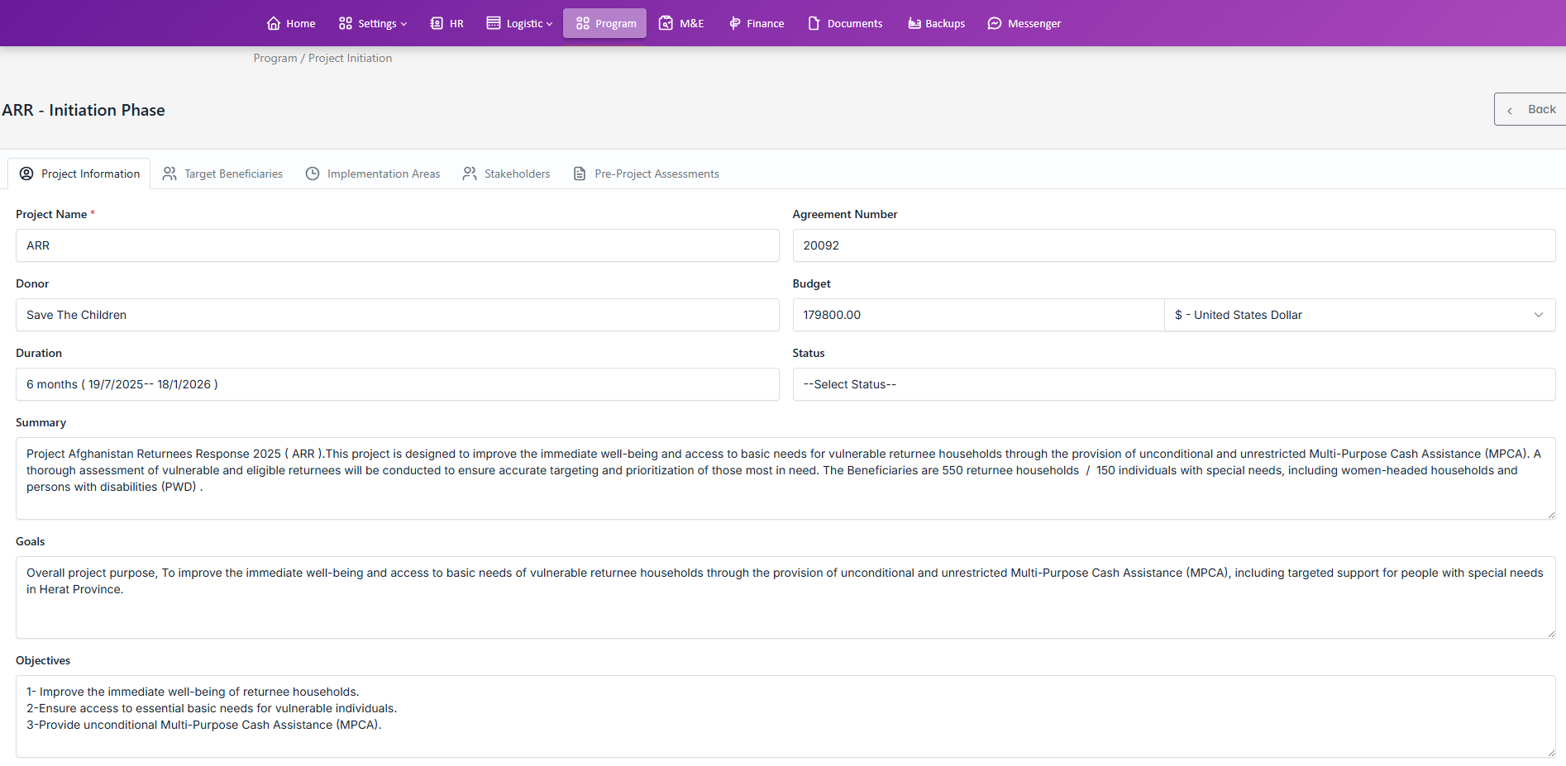Click the Backups icon
1566x766 pixels.
click(x=914, y=23)
